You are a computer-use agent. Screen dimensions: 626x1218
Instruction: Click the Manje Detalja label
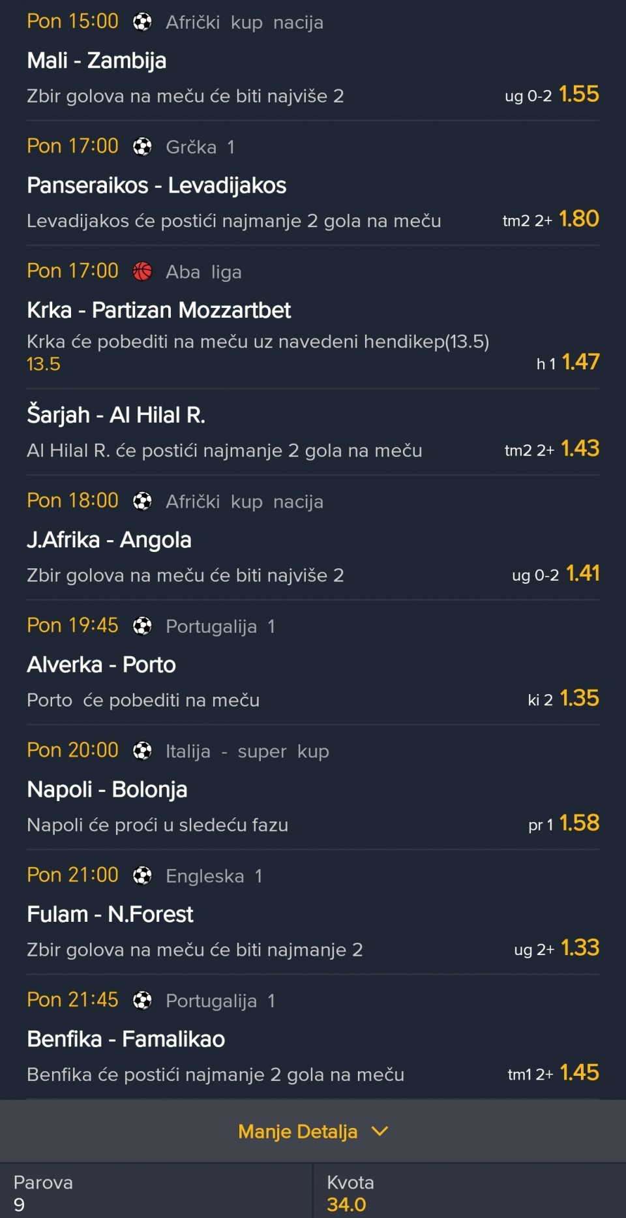point(297,1131)
